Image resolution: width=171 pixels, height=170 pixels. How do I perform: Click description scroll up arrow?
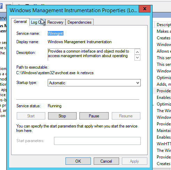click(x=137, y=52)
